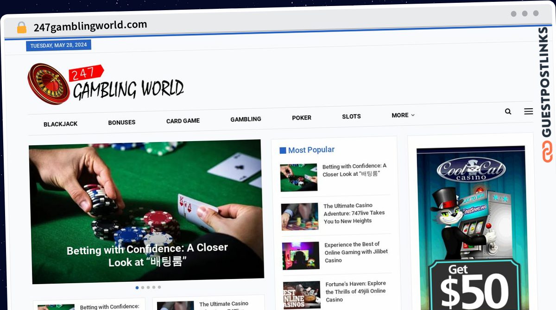Click the 247 Gambling World logo
The image size is (556, 310).
coord(106,84)
